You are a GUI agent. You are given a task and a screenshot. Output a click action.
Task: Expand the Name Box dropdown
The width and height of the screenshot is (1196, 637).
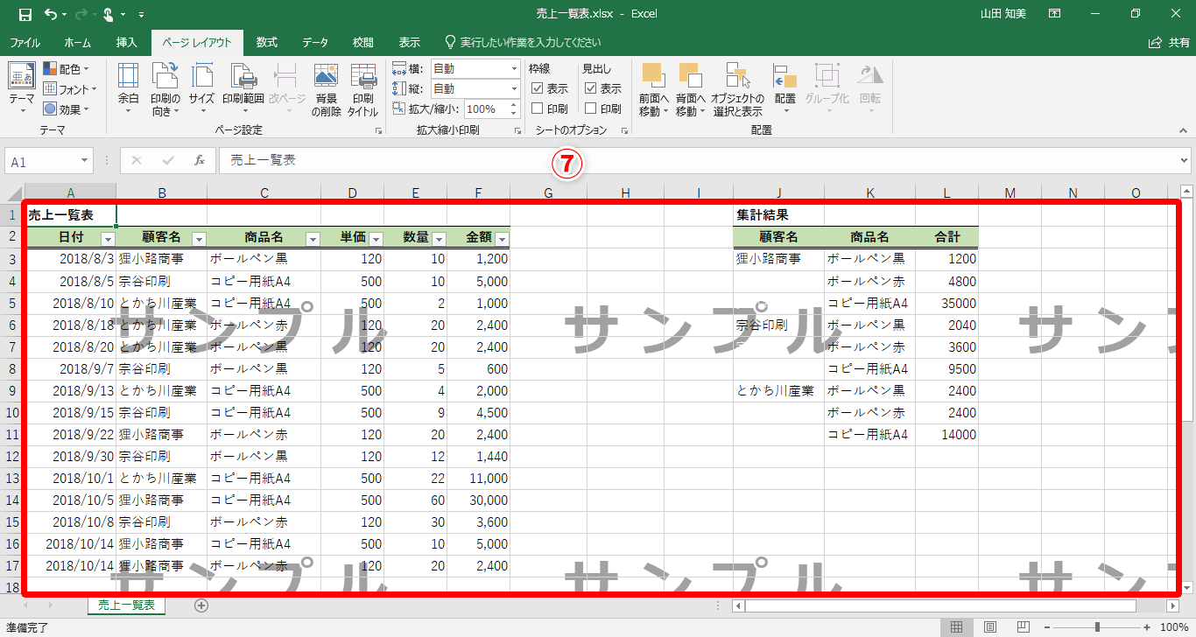(x=85, y=161)
